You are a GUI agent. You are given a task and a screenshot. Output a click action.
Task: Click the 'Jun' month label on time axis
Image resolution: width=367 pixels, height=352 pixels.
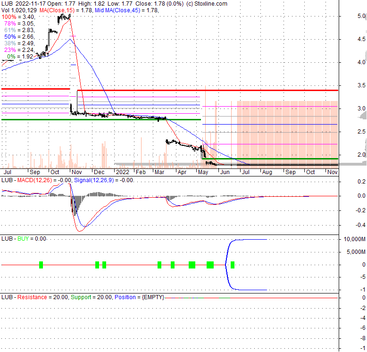point(225,172)
